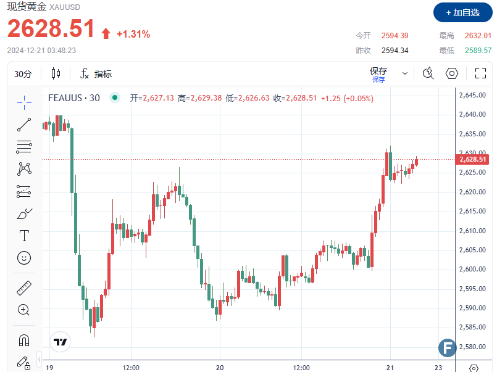Viewport: 497px width, 372px height.
Task: Open chart settings hexagon icon
Action: pyautogui.click(x=452, y=74)
